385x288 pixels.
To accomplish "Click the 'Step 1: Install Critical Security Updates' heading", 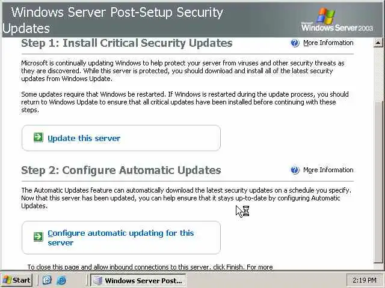I will pyautogui.click(x=126, y=43).
